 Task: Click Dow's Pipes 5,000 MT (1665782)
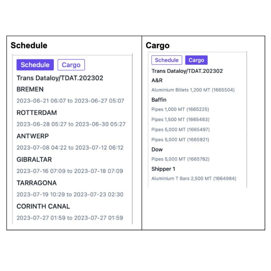180,159
